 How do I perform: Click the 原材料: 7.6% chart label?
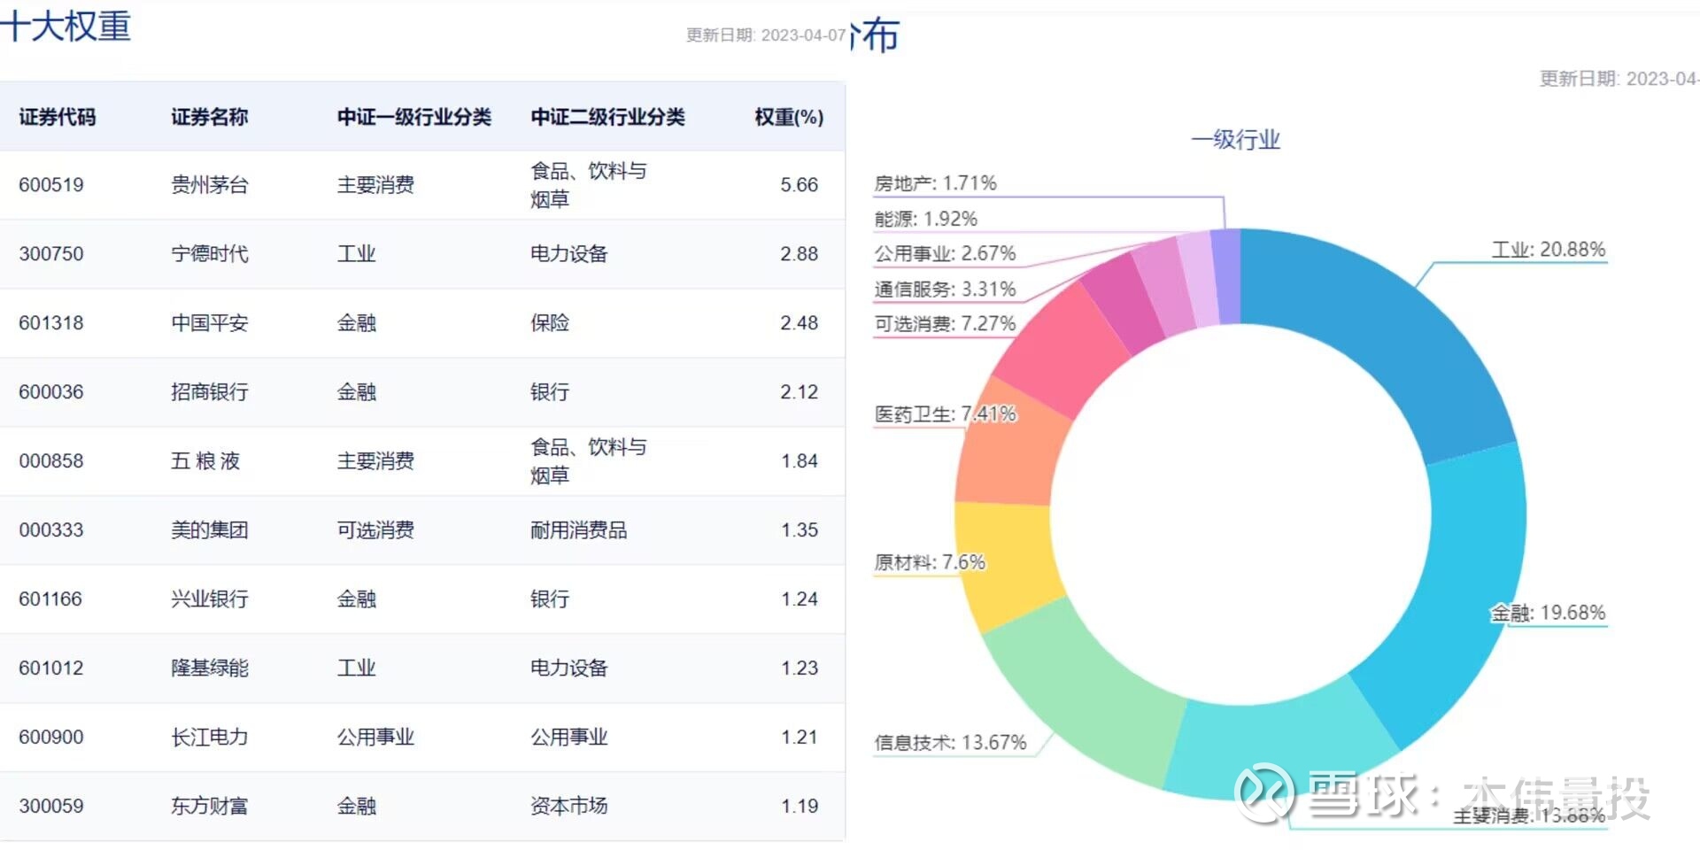pyautogui.click(x=930, y=562)
